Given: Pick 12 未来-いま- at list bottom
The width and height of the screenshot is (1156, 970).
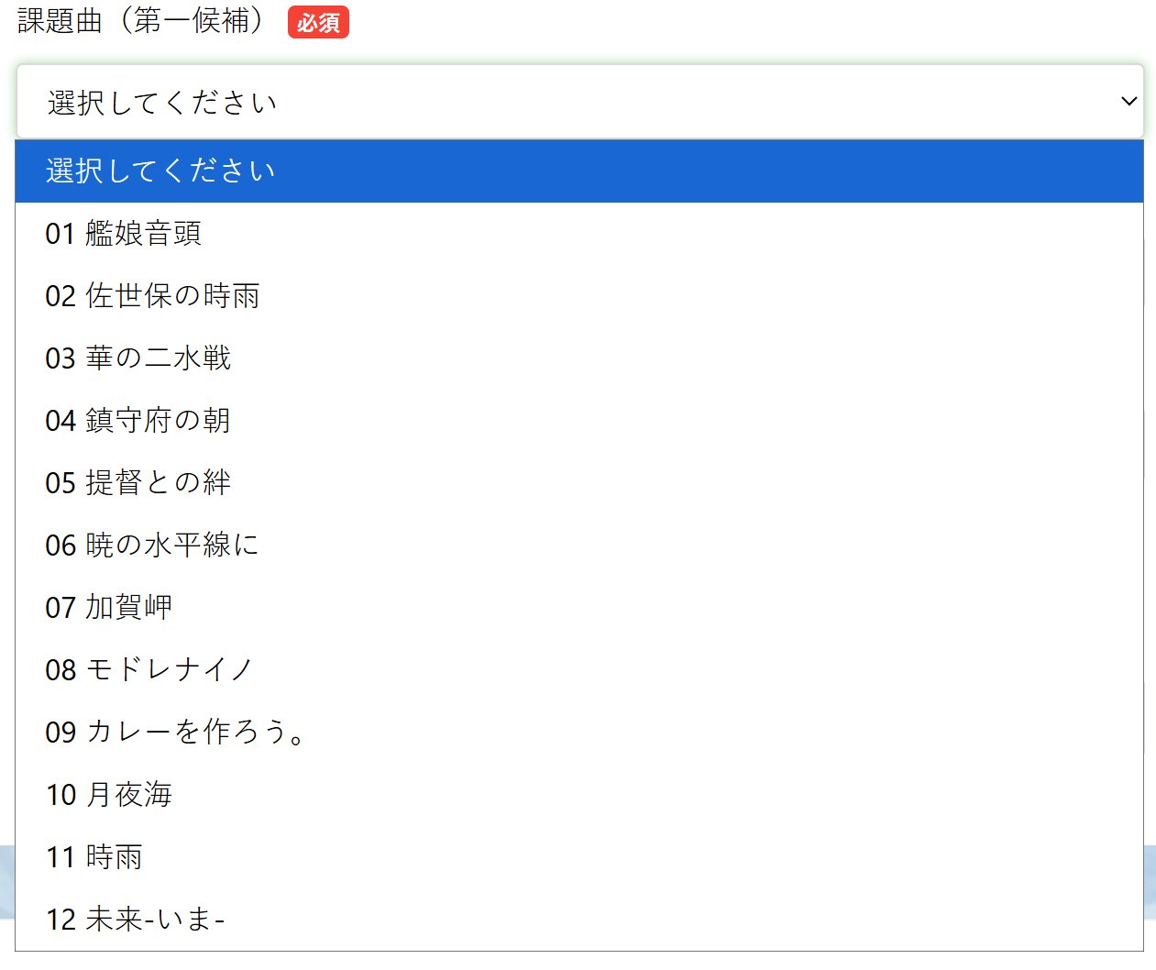Looking at the screenshot, I should click(136, 920).
